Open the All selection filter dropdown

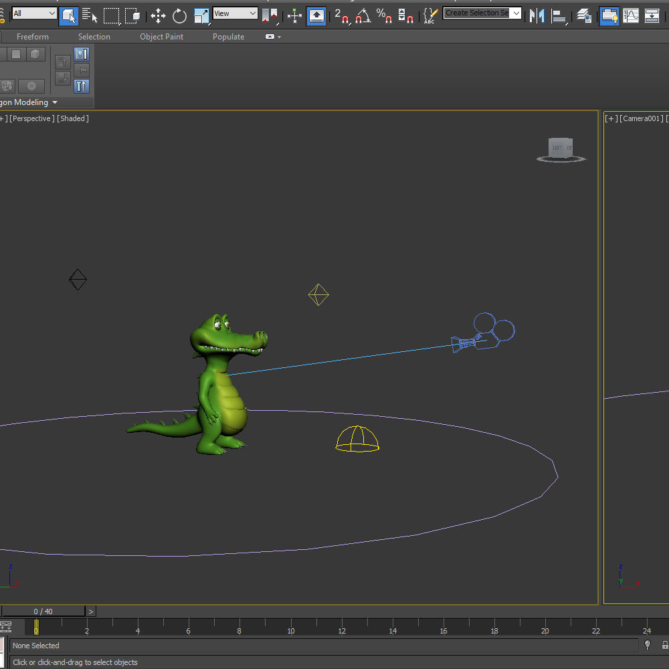(34, 13)
